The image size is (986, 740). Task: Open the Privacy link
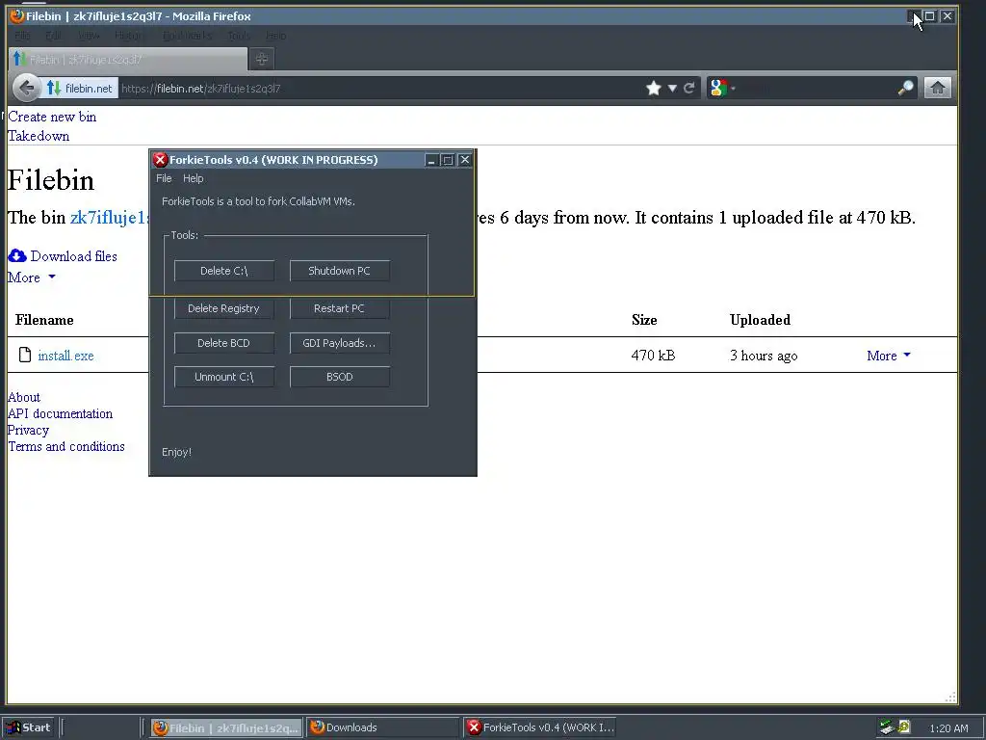(x=28, y=430)
